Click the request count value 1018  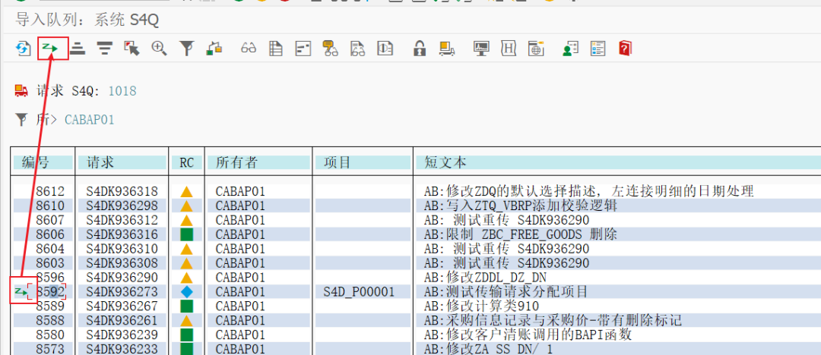(x=122, y=92)
